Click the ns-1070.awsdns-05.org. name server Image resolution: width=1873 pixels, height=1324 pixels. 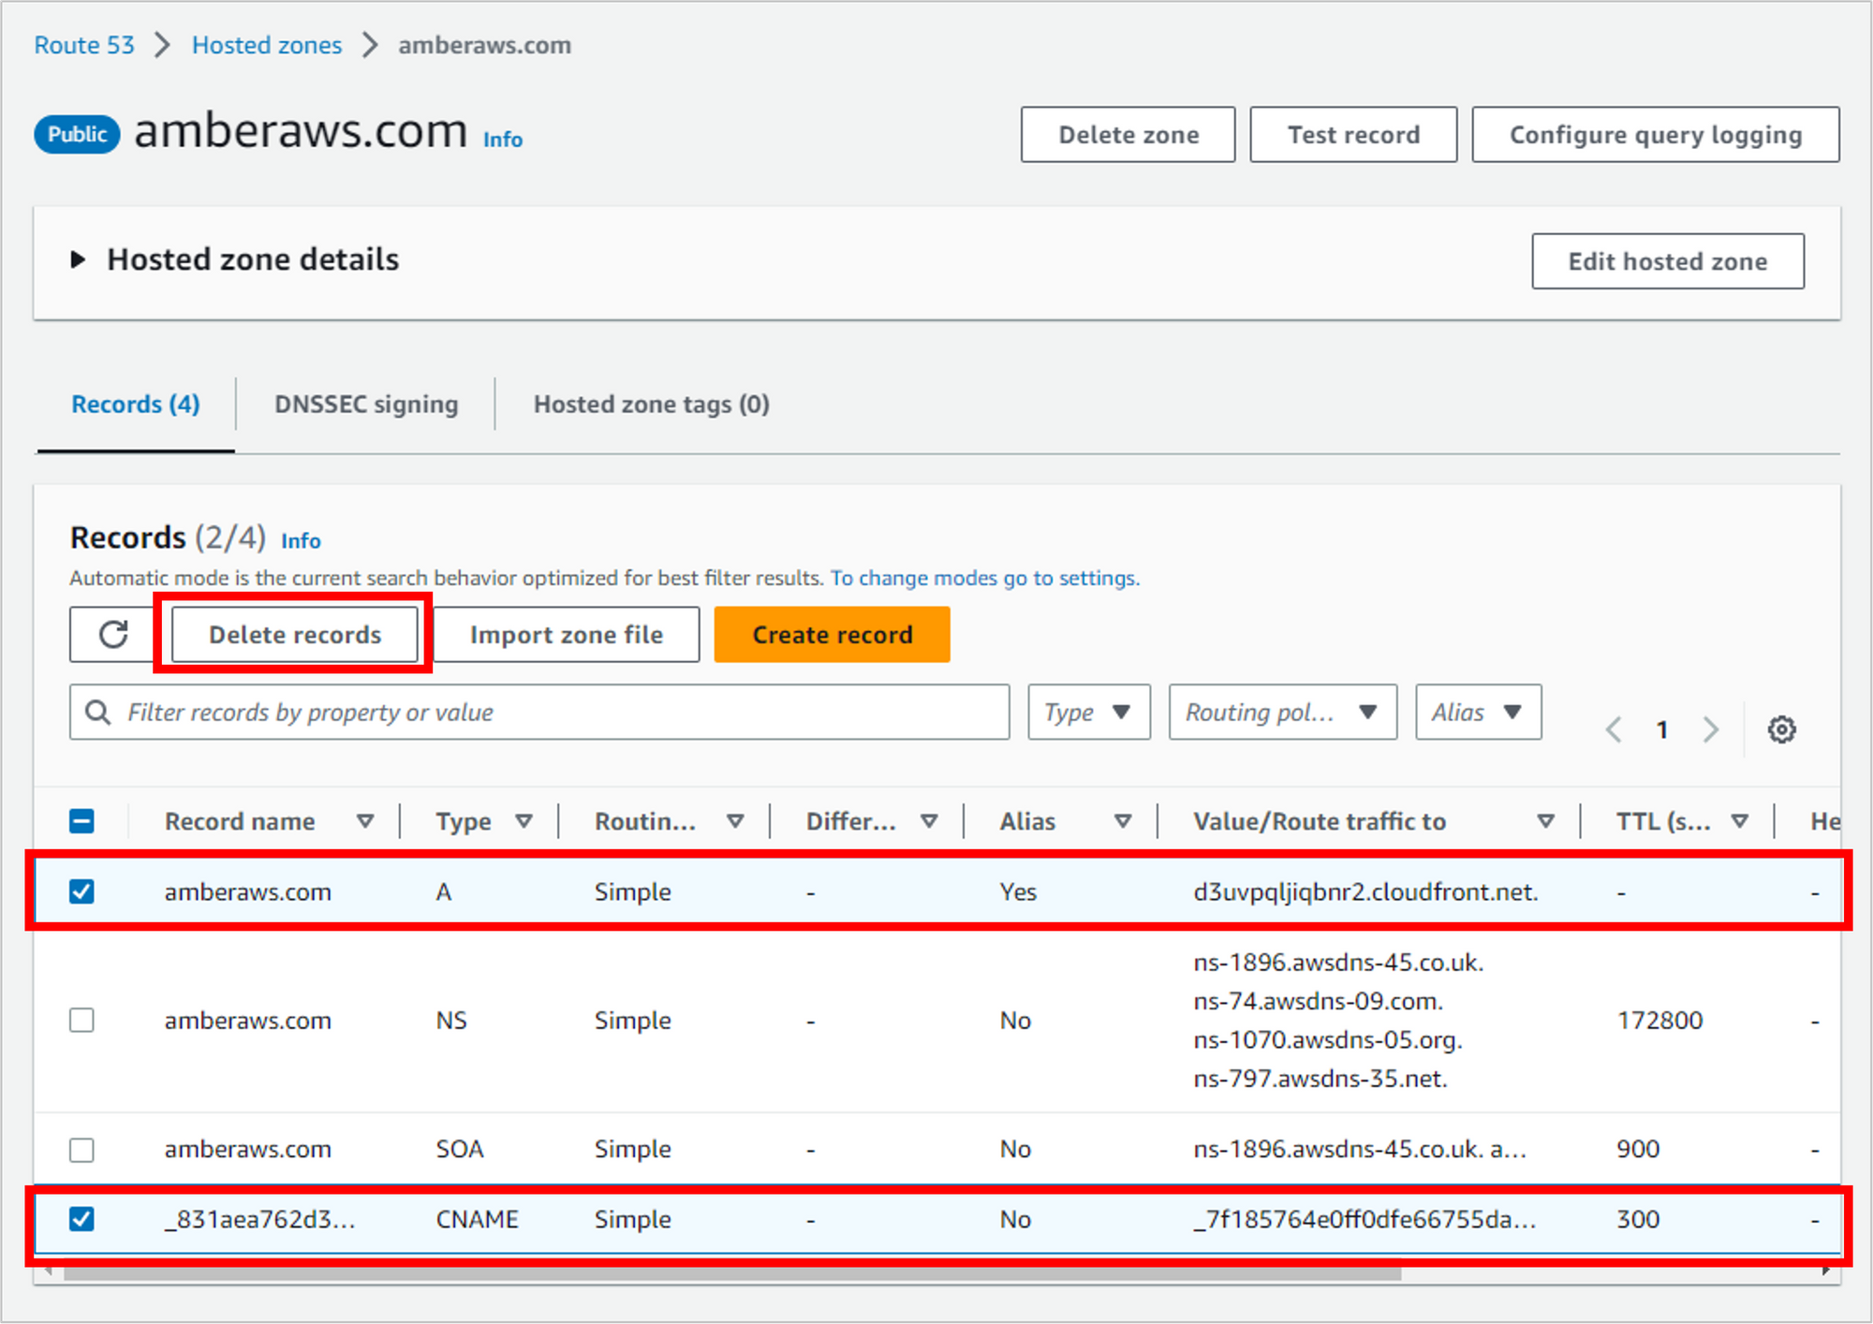coord(1328,1040)
